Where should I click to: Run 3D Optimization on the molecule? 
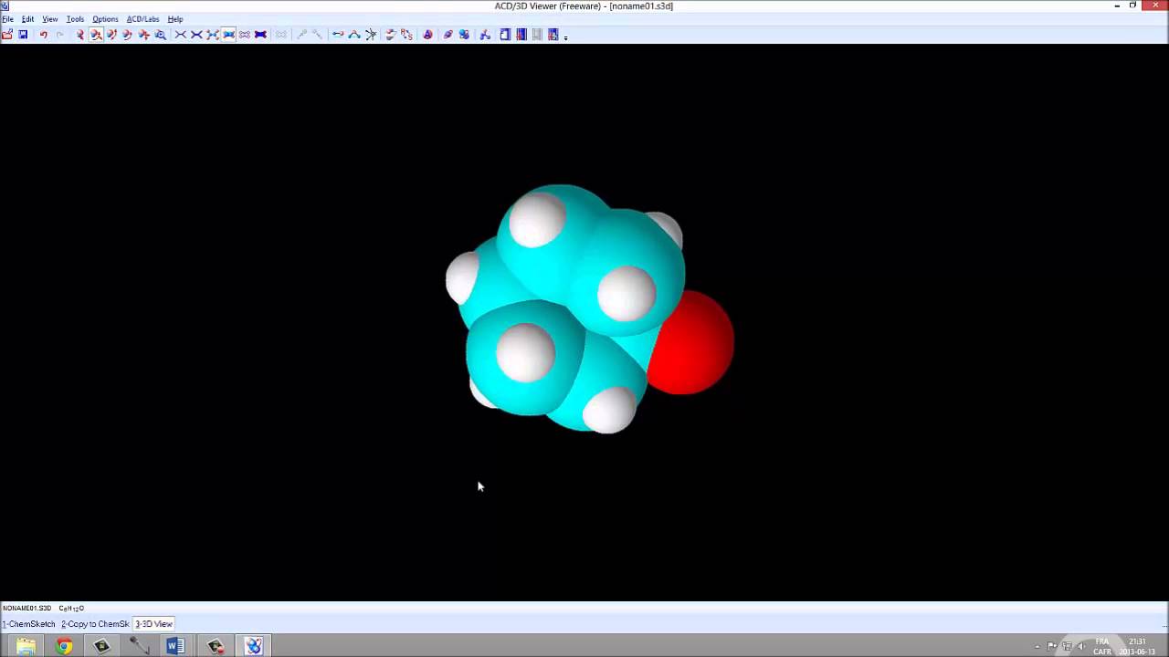coord(427,35)
